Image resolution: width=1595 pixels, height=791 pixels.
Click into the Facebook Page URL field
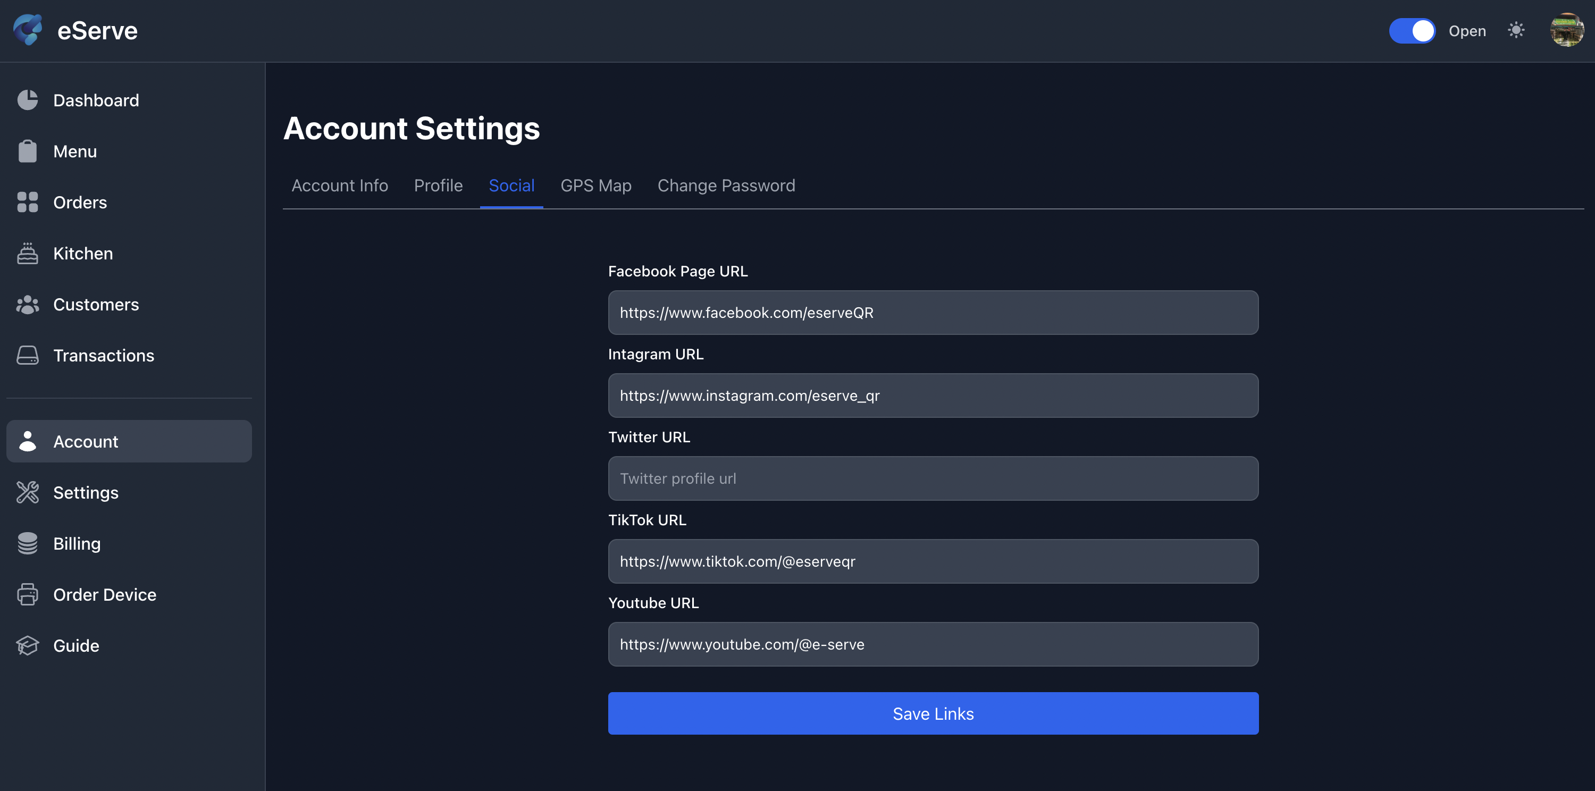click(x=933, y=313)
